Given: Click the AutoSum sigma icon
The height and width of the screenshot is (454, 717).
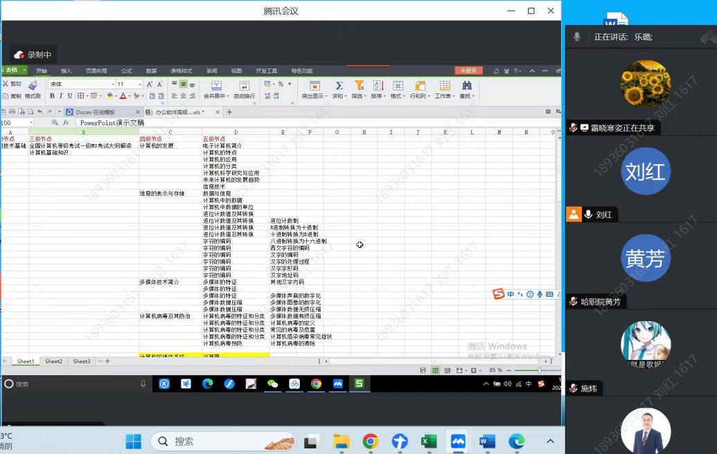Looking at the screenshot, I should point(339,86).
